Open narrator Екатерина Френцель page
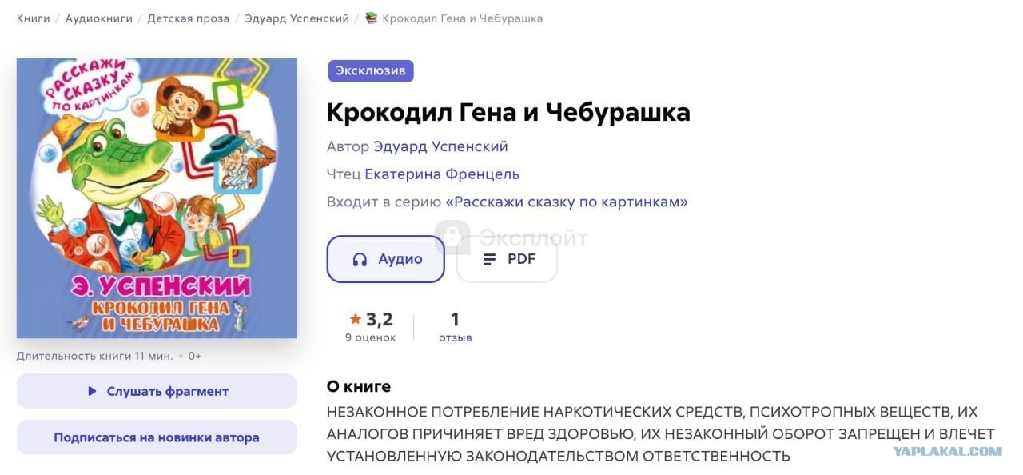 coord(442,174)
